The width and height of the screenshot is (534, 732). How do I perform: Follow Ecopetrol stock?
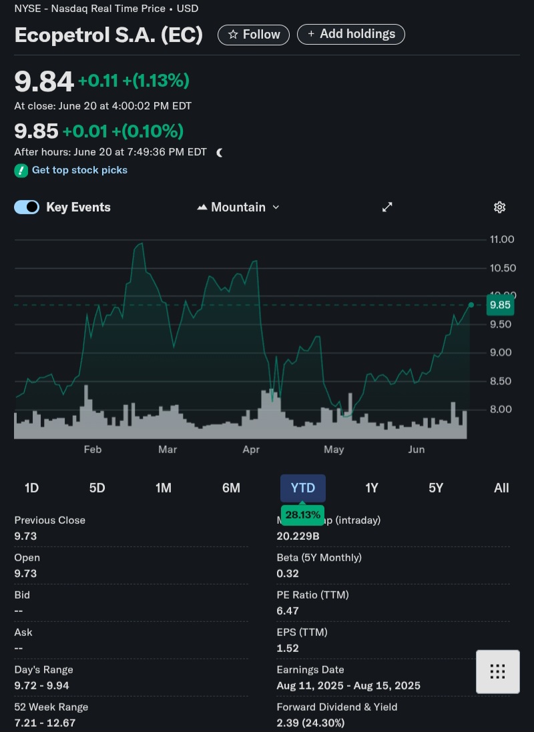tap(254, 35)
